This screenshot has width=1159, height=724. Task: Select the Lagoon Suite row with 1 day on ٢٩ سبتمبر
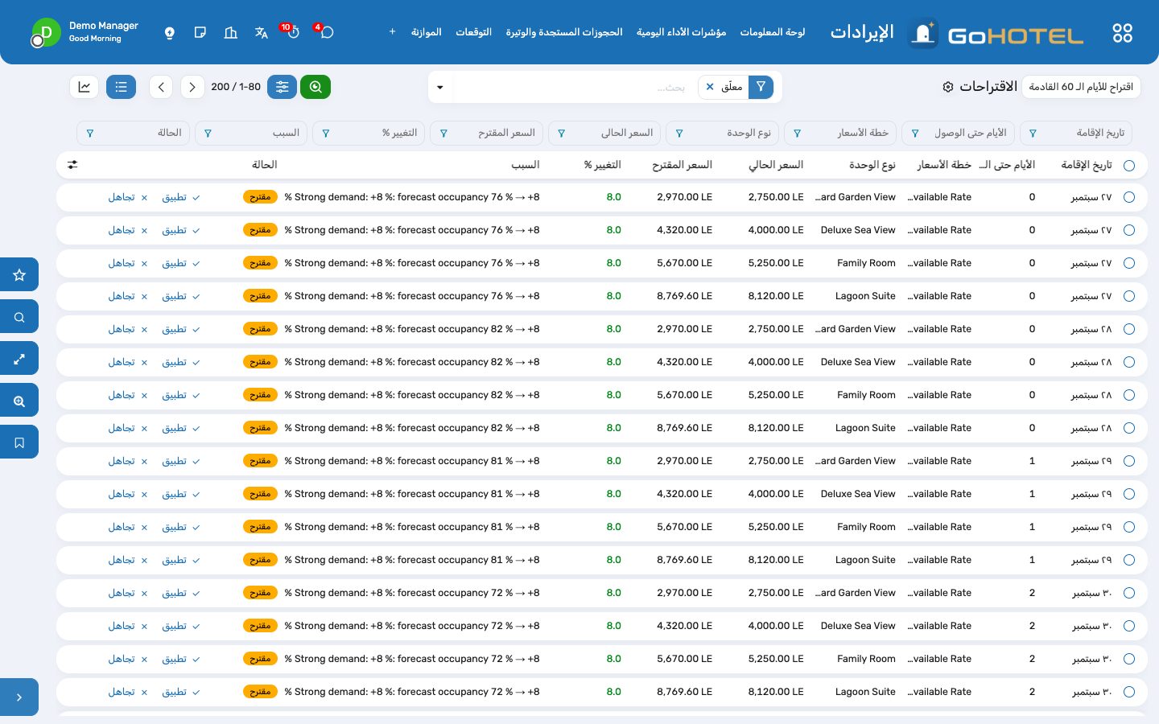pyautogui.click(x=1129, y=560)
